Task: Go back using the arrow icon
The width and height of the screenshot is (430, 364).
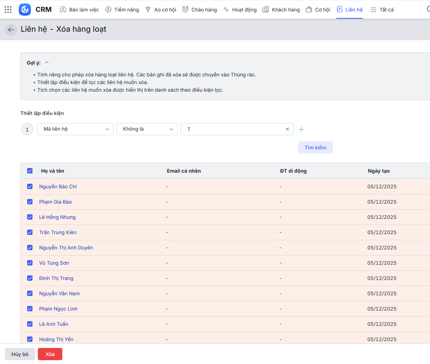Action: click(11, 30)
